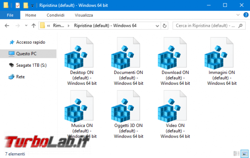Click the search magnifier icon
This screenshot has height=158, width=250.
click(x=240, y=26)
